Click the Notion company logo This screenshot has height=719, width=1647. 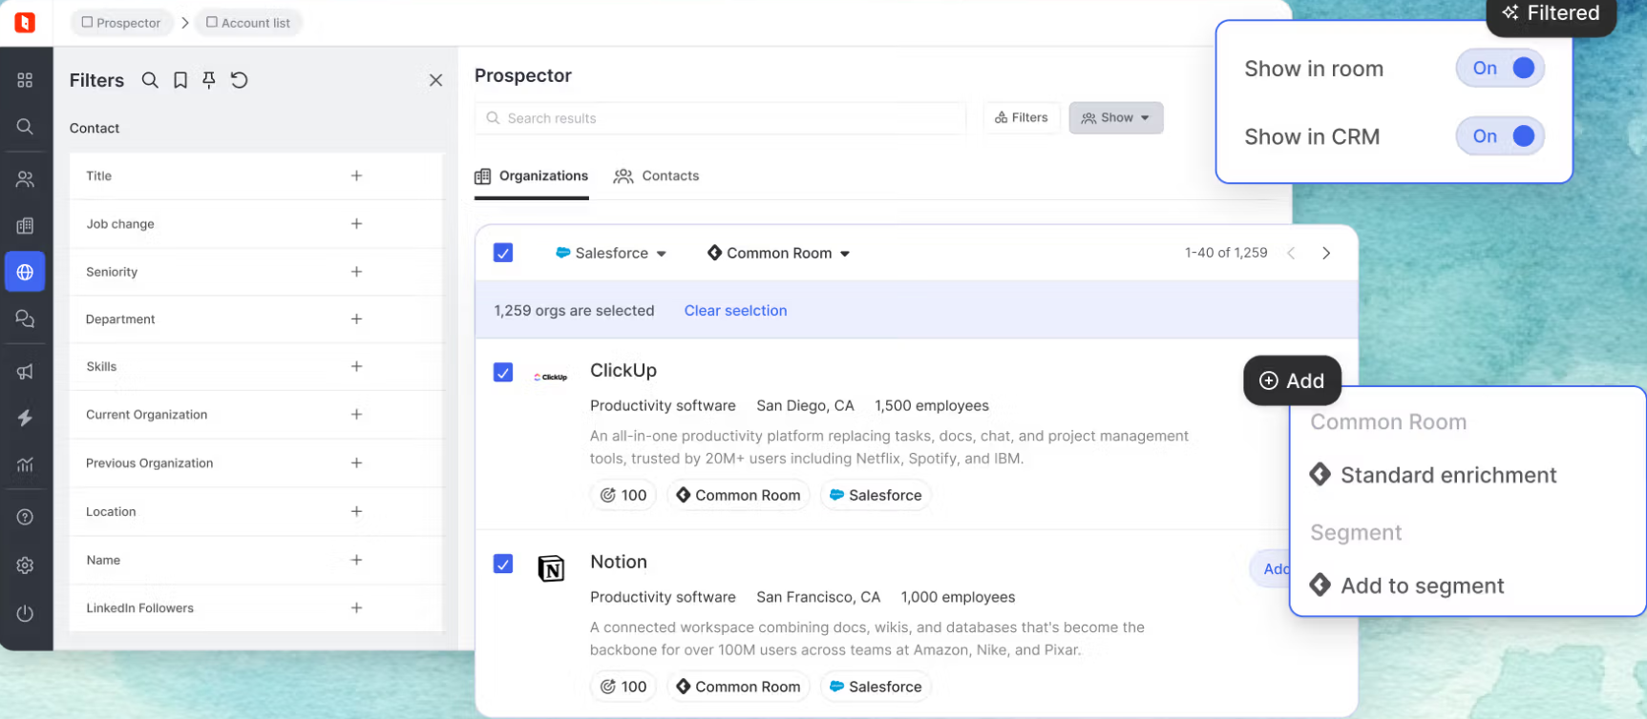551,568
